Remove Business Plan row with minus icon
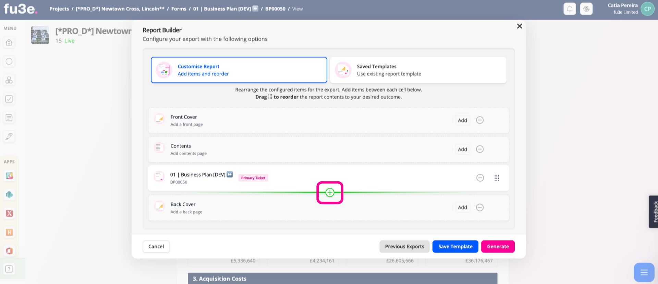The width and height of the screenshot is (658, 284). point(480,178)
